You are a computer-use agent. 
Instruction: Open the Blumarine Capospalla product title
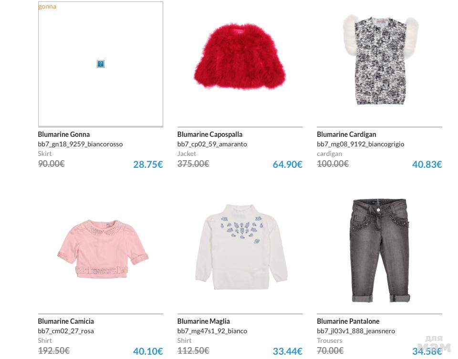tap(210, 134)
